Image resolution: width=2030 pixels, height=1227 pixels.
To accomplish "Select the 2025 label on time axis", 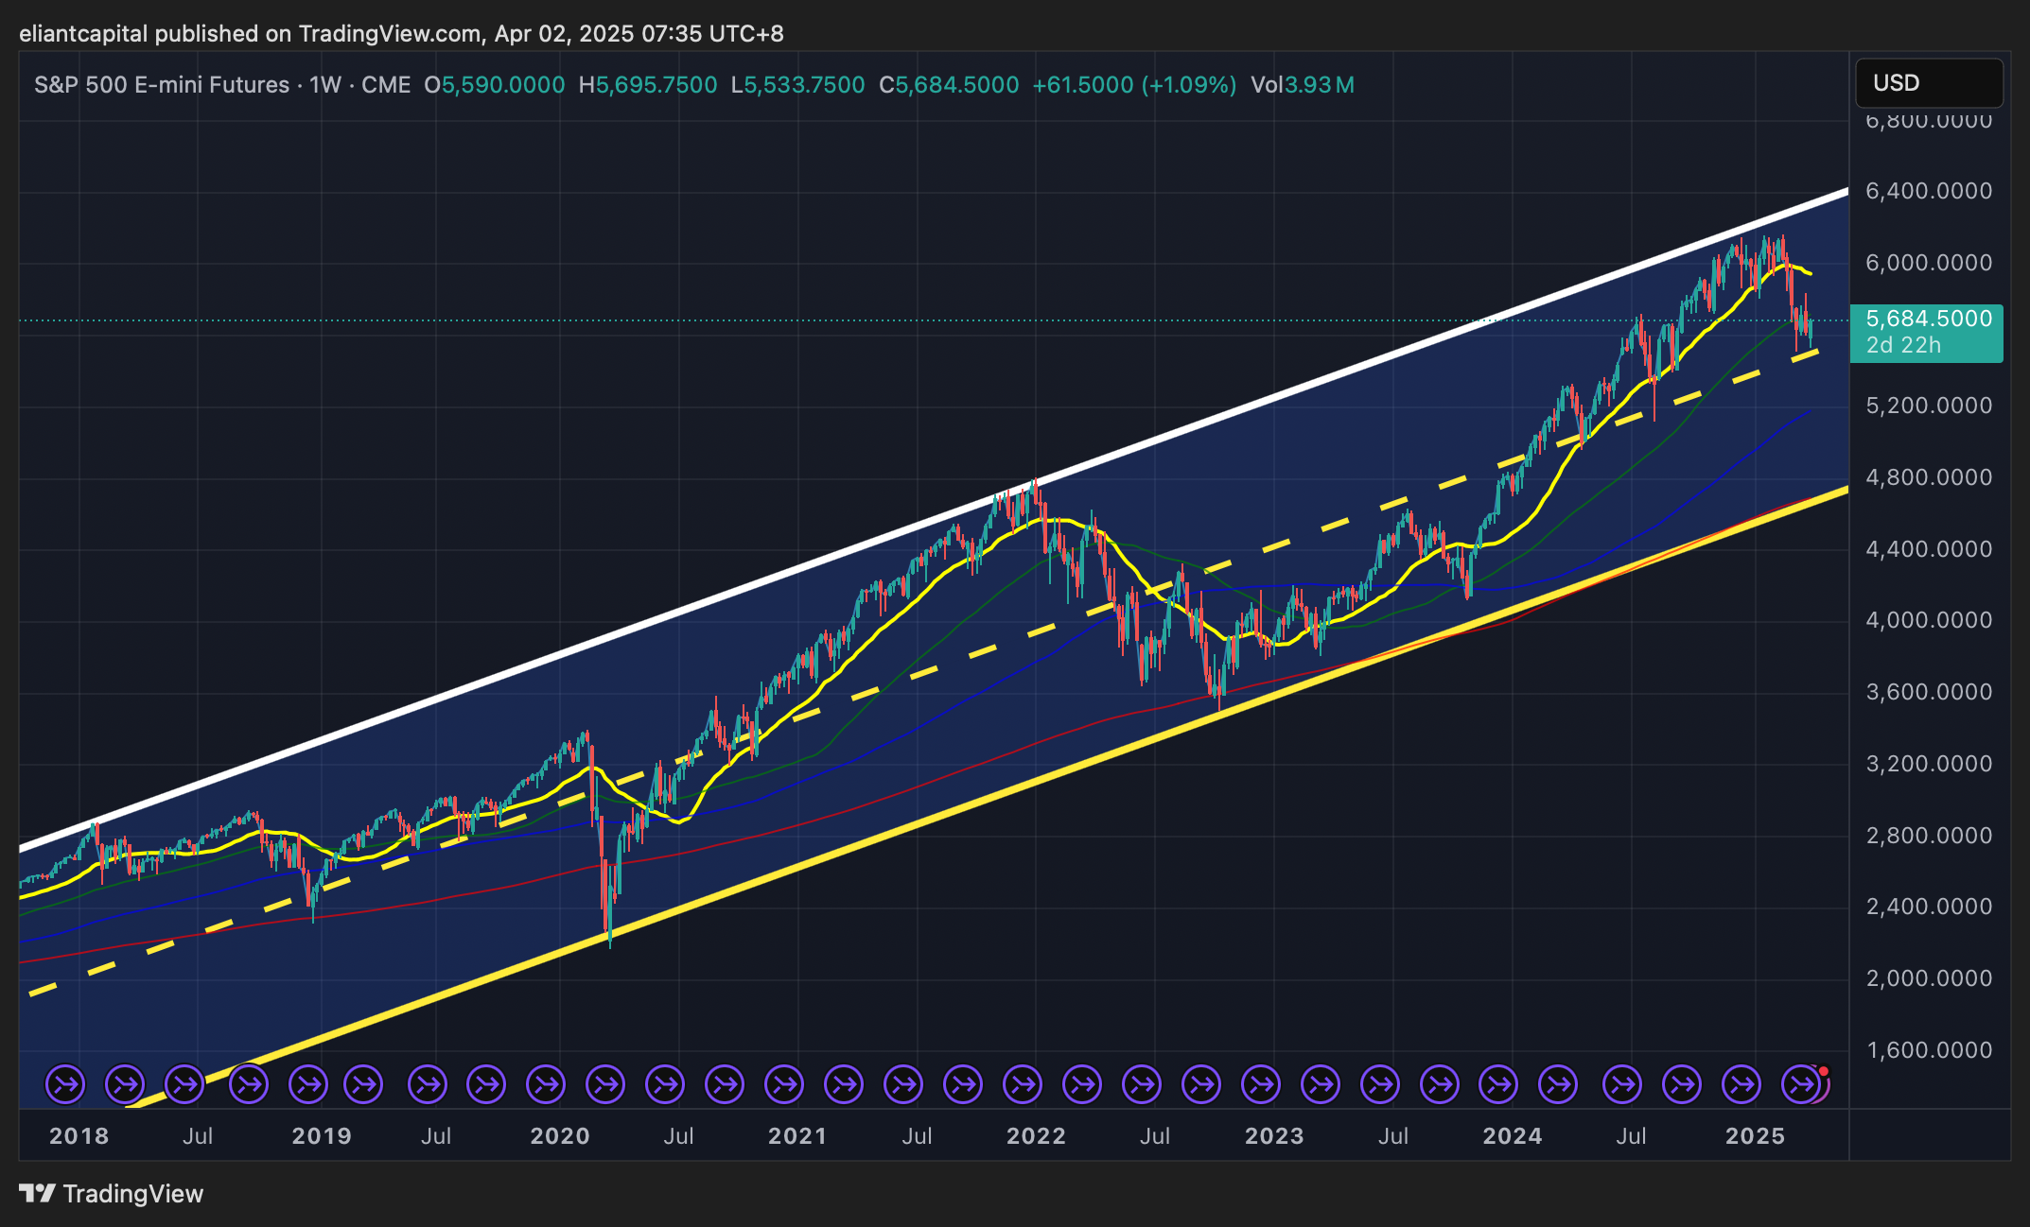I will click(x=1755, y=1136).
